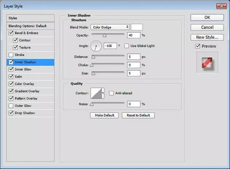
Task: Open the Pattern Overlay settings row
Action: (30, 98)
